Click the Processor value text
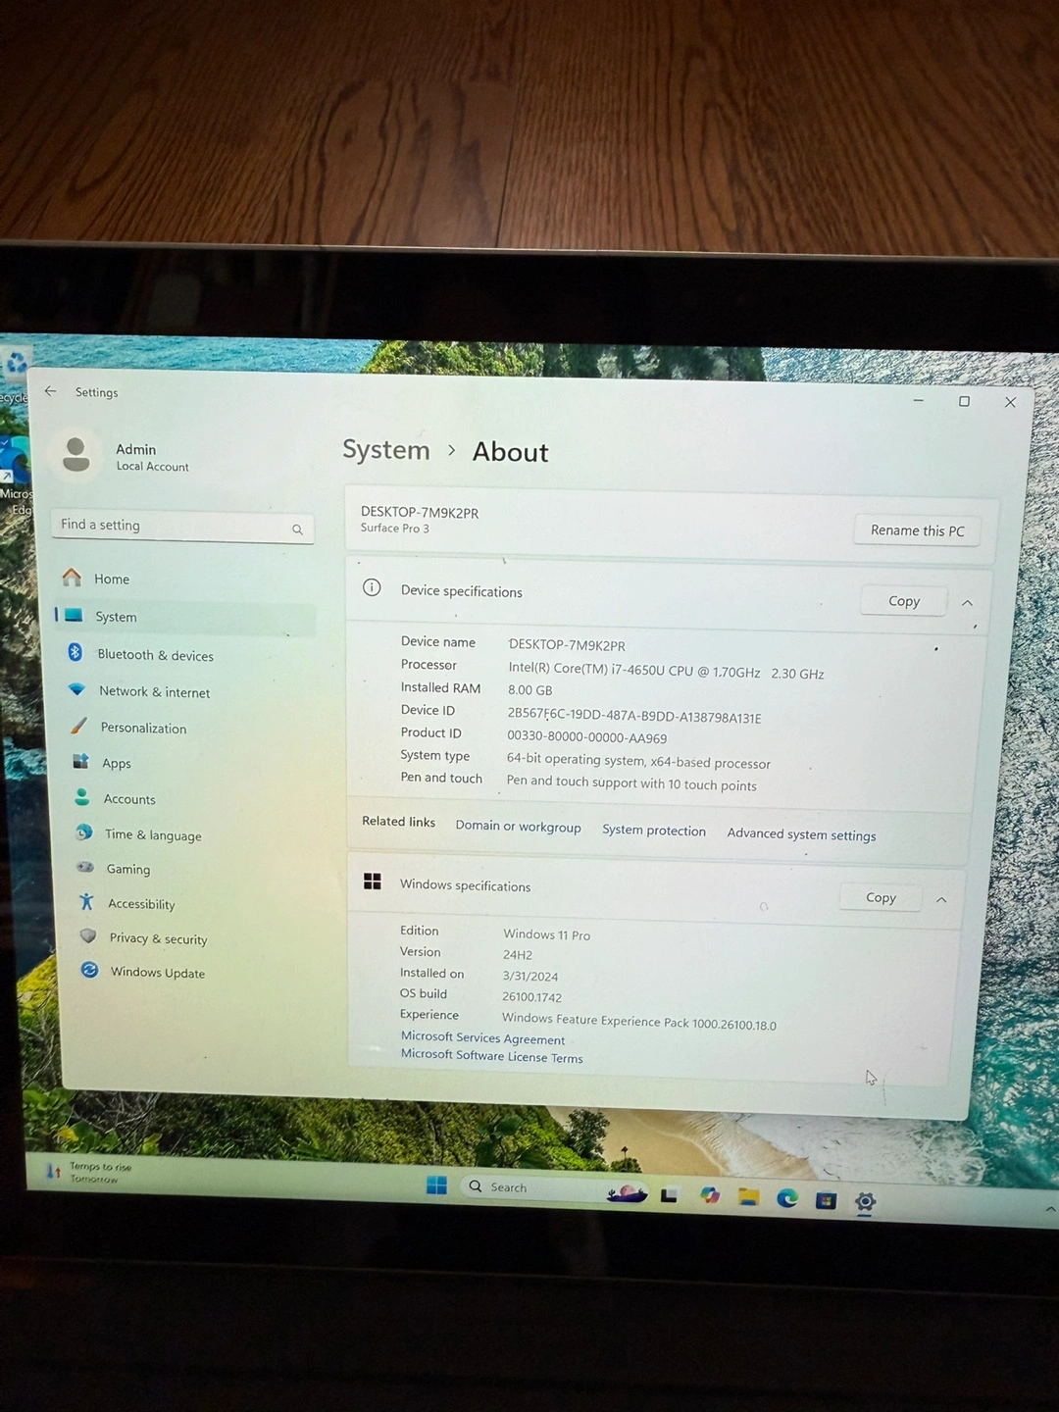1059x1412 pixels. pyautogui.click(x=666, y=672)
